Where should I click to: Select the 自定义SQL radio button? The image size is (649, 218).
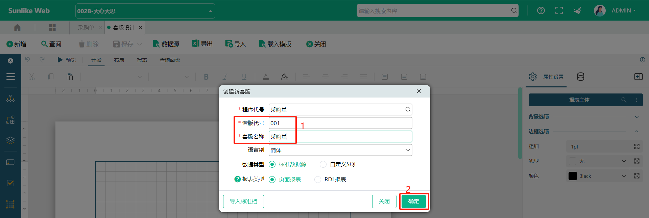[323, 164]
